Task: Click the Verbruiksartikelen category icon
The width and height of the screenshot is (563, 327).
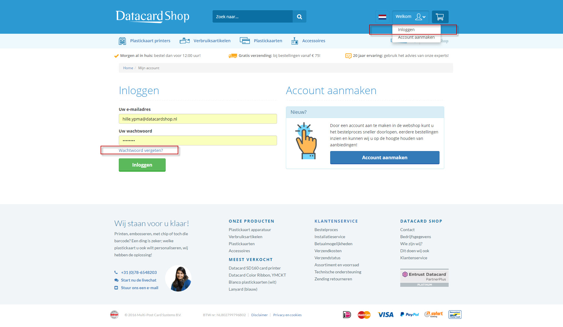Action: coord(185,41)
